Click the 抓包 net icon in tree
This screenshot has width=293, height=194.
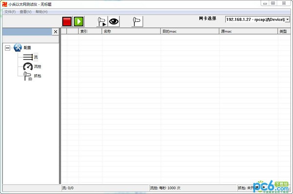coord(28,76)
